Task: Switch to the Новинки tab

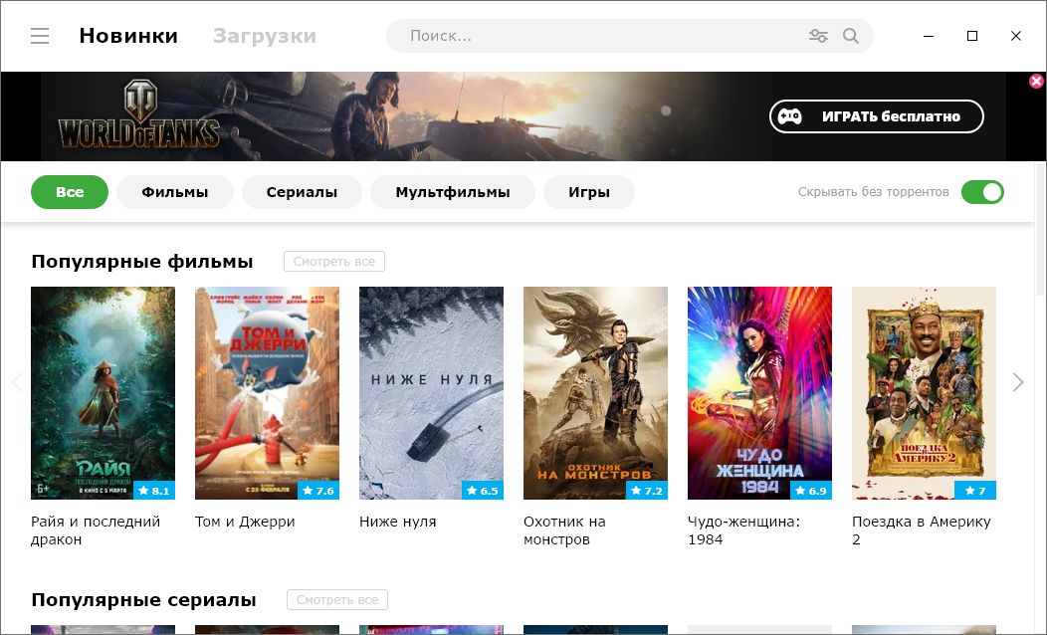Action: (128, 36)
